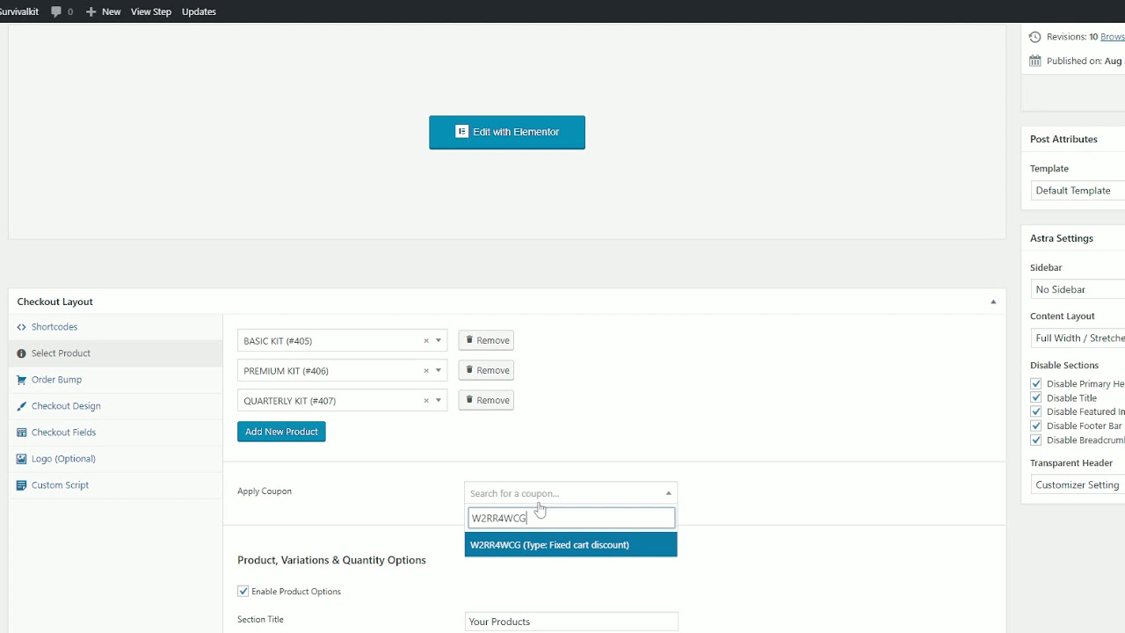
Task: Click the coupon search input field
Action: tap(571, 518)
